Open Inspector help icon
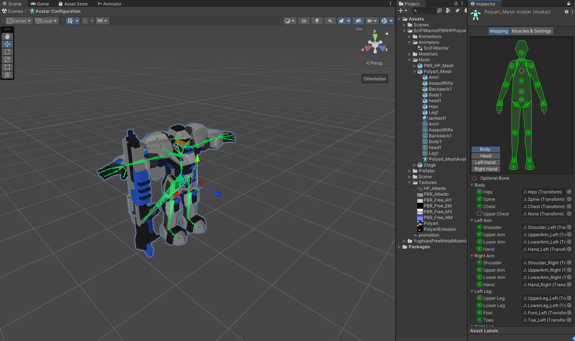This screenshot has height=341, width=575. 566,12
